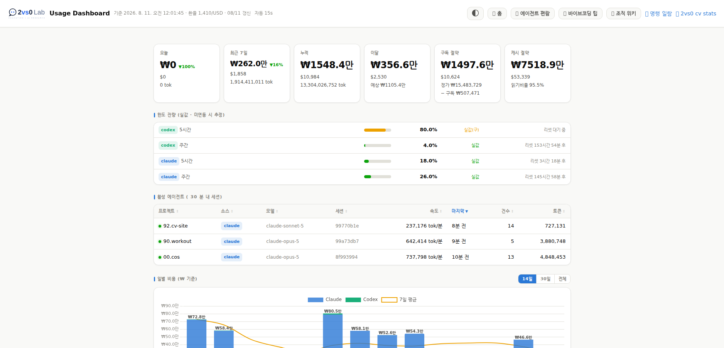Screen dimensions: 724x348
Task: Click the ₩80.5만 chart bar
Action: (x=332, y=331)
